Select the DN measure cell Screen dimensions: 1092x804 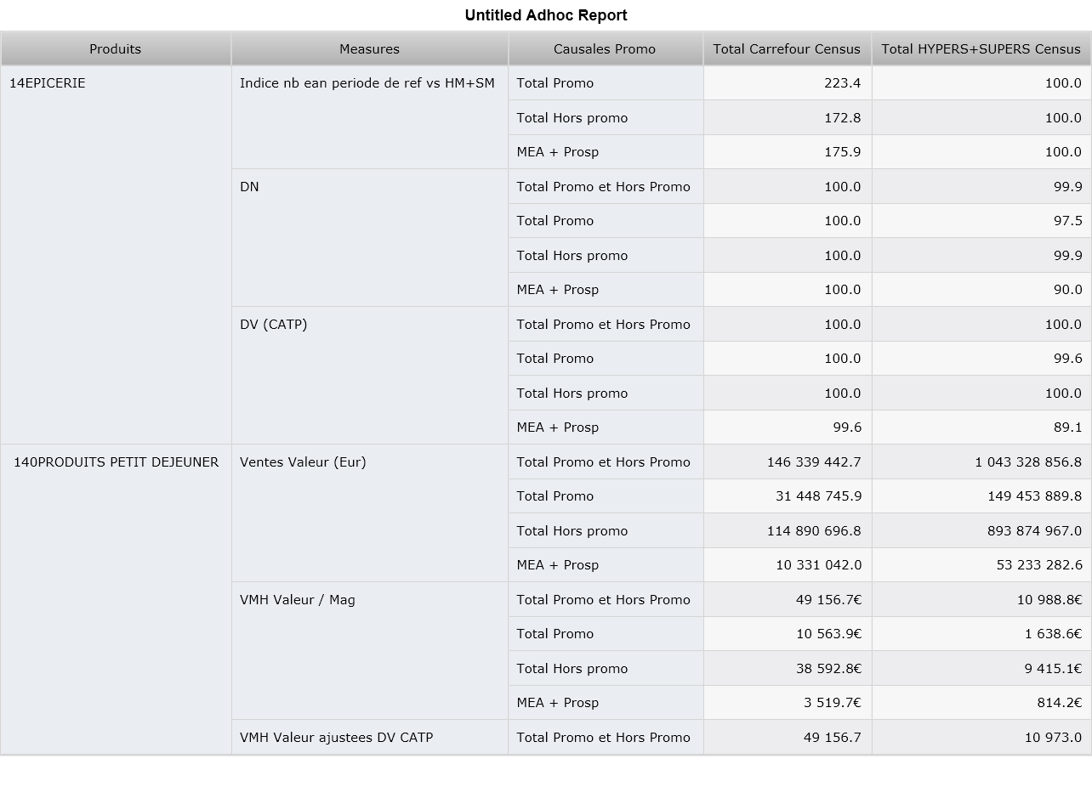(x=369, y=238)
